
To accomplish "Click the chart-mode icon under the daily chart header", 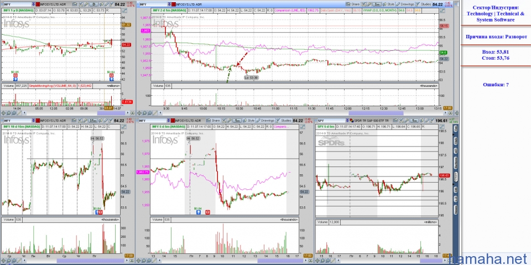I will click(124, 10).
